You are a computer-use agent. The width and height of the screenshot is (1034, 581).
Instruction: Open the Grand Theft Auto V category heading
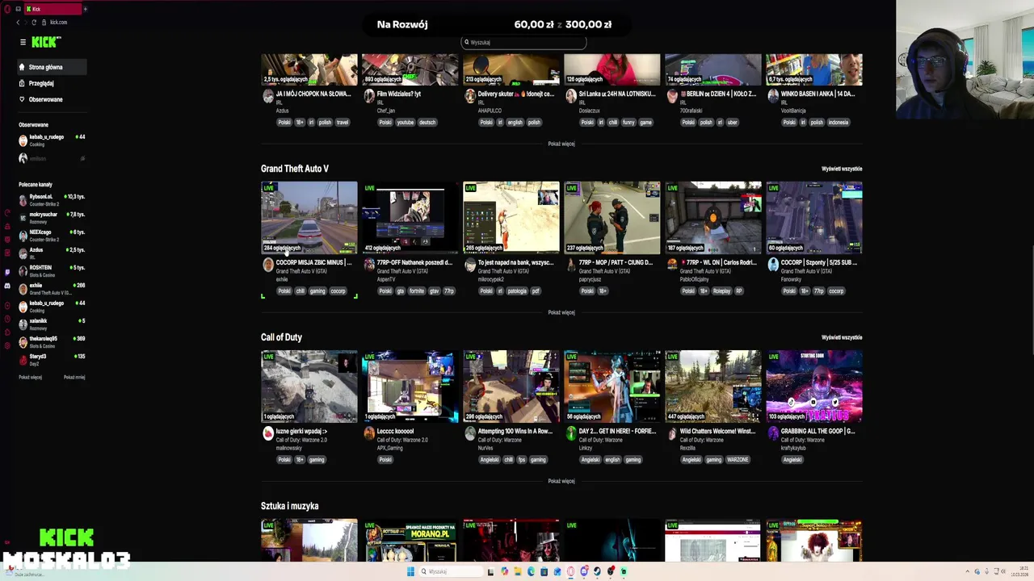pyautogui.click(x=295, y=169)
